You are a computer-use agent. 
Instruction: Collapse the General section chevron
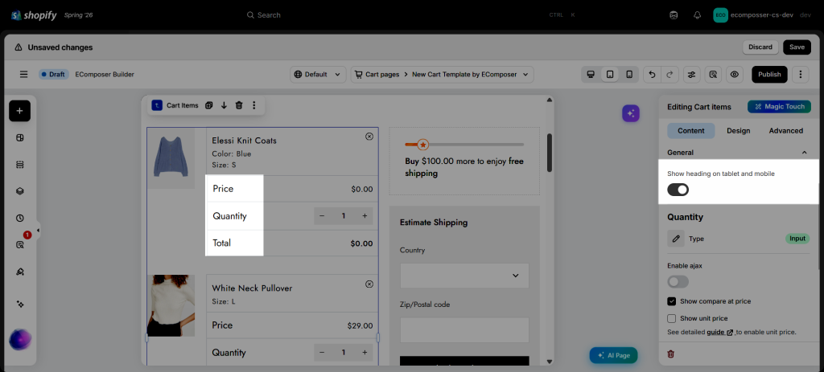coord(804,153)
